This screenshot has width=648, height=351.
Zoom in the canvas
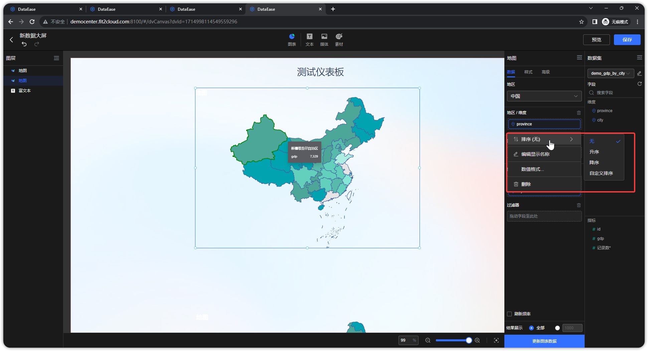[x=477, y=340]
